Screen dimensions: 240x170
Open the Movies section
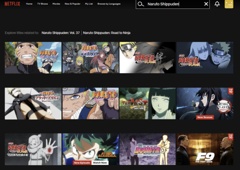[56, 4]
